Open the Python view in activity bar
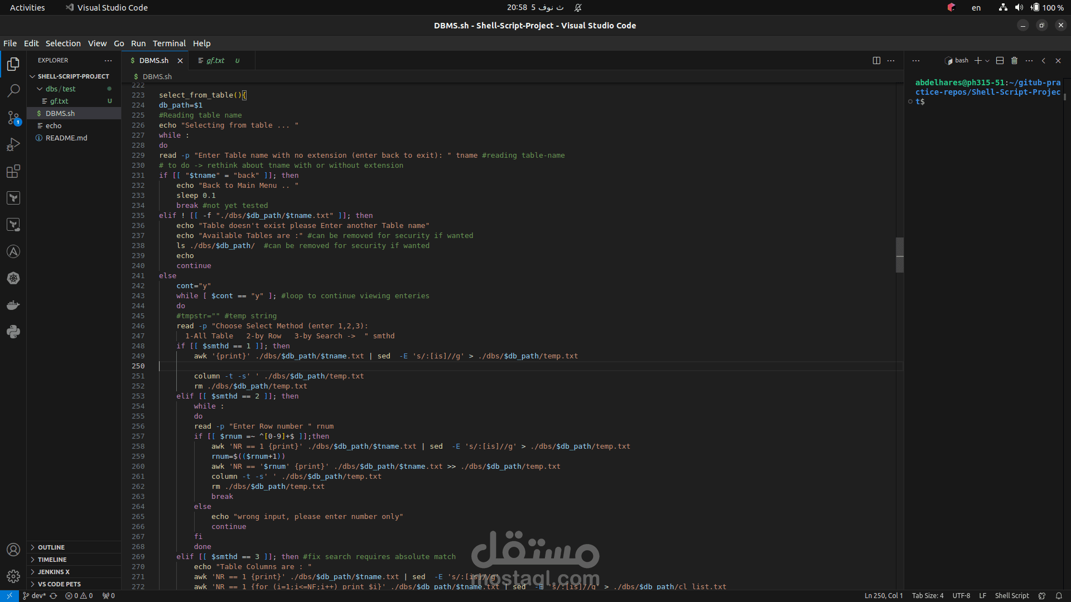The height and width of the screenshot is (602, 1071). [x=13, y=332]
